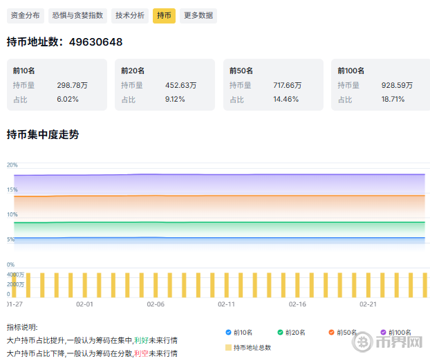
Task: Click the 4000万 bar axis label
Action: click(15, 275)
